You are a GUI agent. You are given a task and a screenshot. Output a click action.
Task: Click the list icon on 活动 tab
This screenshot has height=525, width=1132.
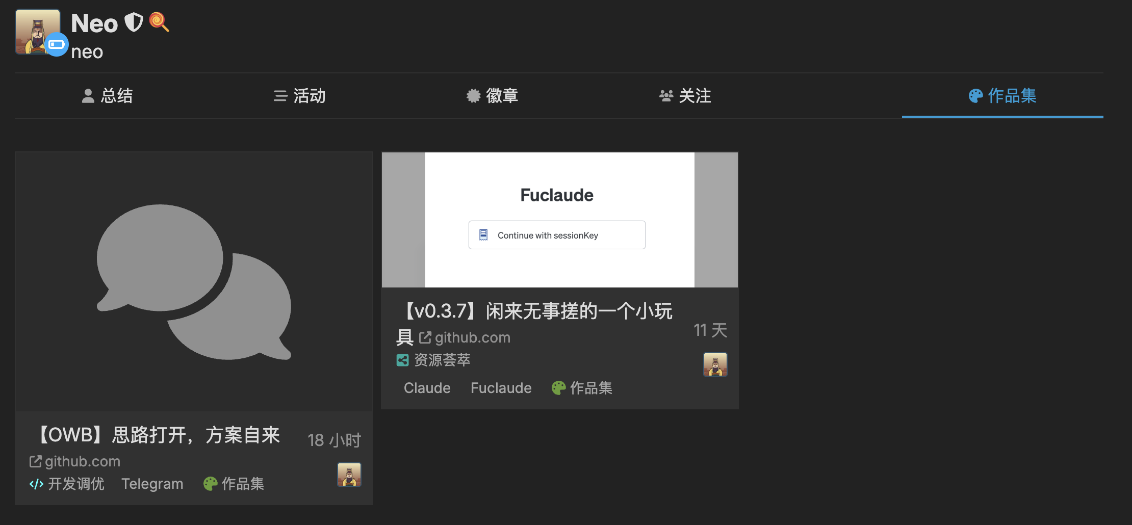(x=280, y=96)
